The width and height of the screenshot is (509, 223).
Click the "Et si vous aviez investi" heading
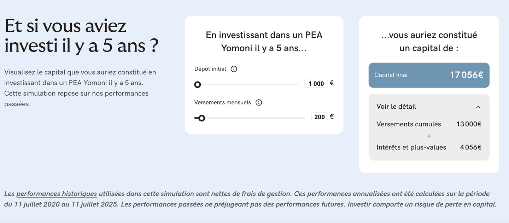81,36
